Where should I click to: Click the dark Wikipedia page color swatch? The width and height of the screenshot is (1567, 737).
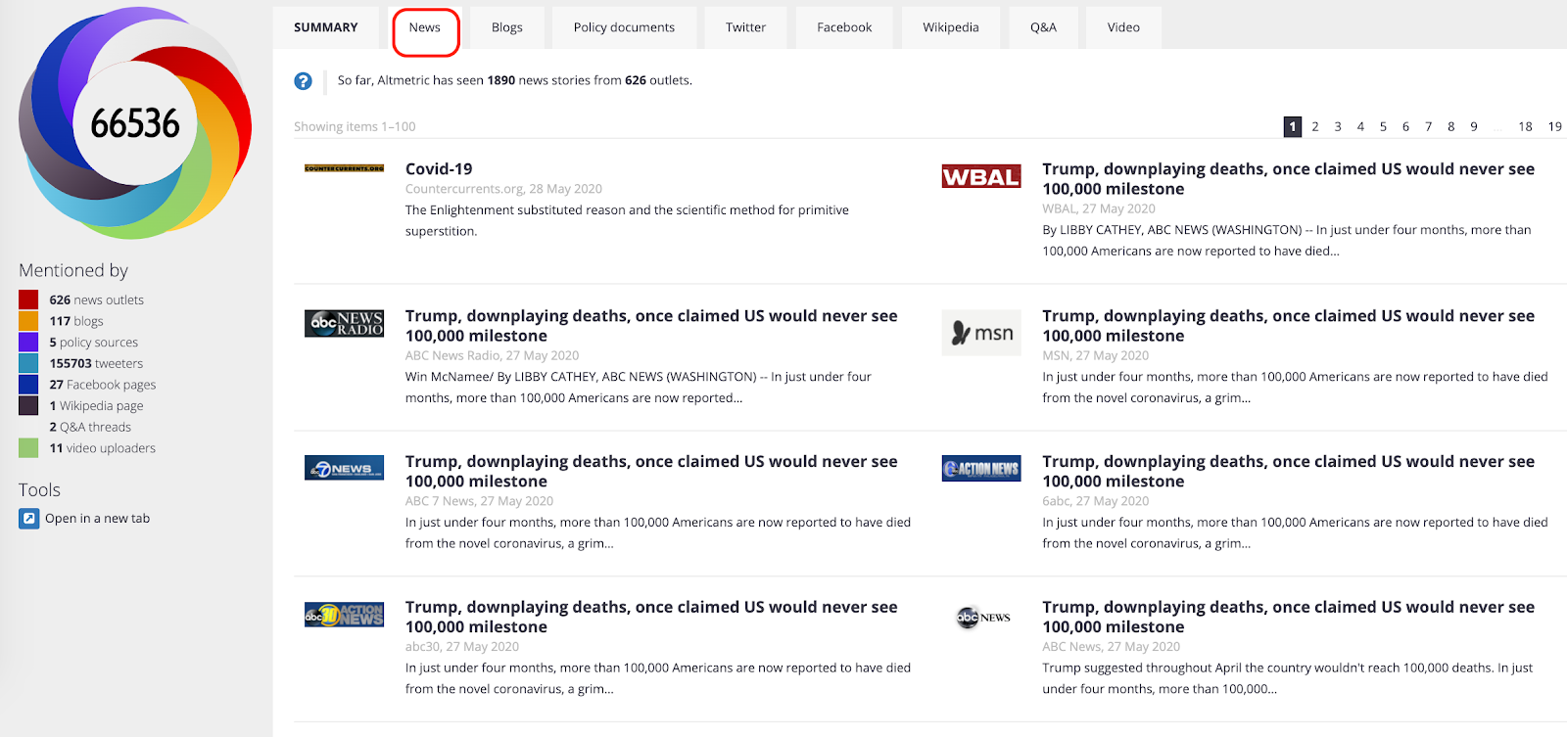[x=28, y=405]
